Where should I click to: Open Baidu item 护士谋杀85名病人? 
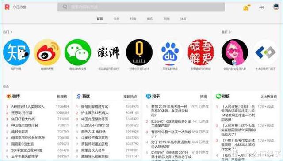95,113
